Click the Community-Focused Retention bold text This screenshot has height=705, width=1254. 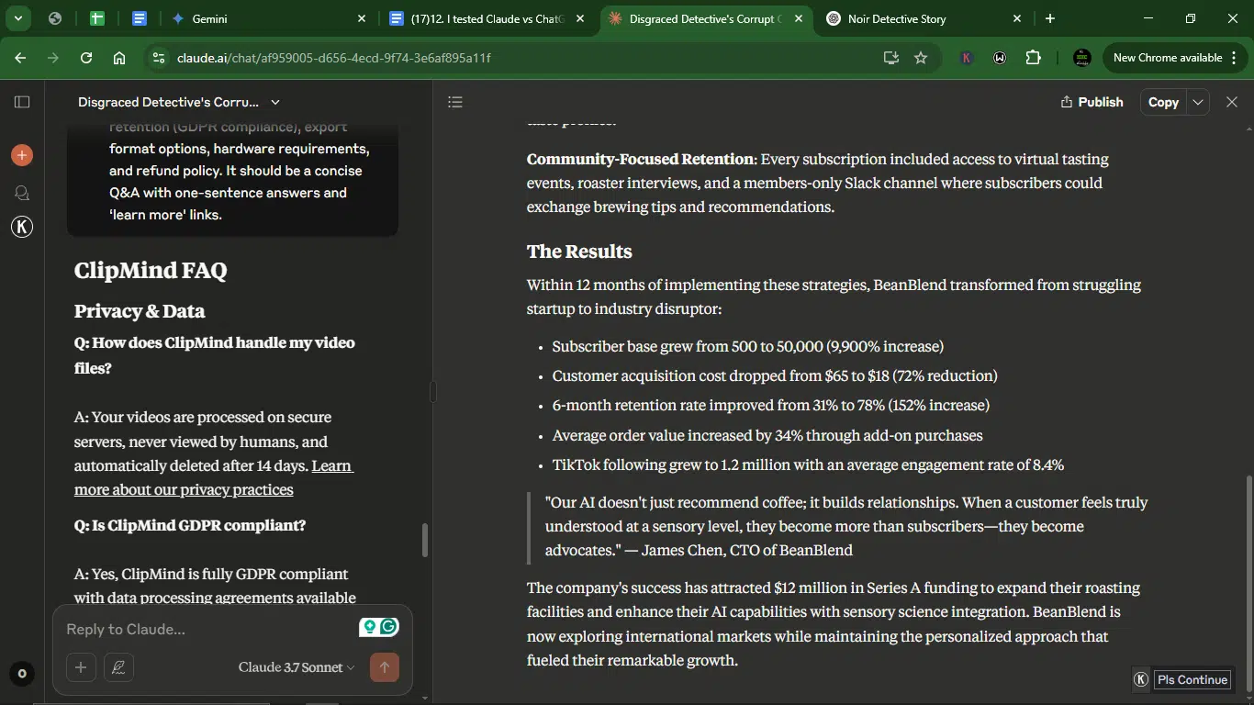point(640,159)
